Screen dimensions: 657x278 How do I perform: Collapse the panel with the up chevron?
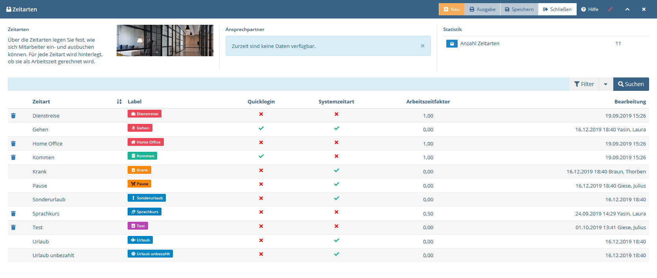(x=627, y=9)
